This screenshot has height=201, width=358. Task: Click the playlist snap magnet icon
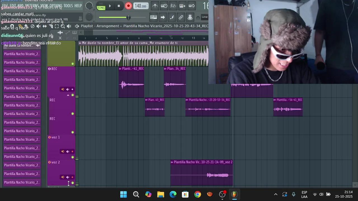coord(12,26)
